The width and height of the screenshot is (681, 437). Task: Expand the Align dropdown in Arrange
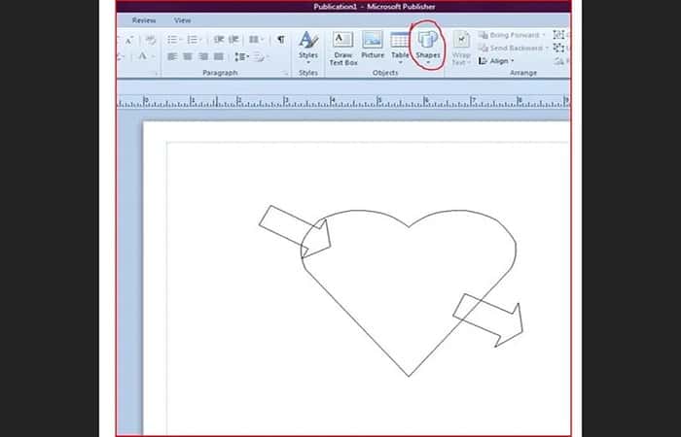(496, 61)
